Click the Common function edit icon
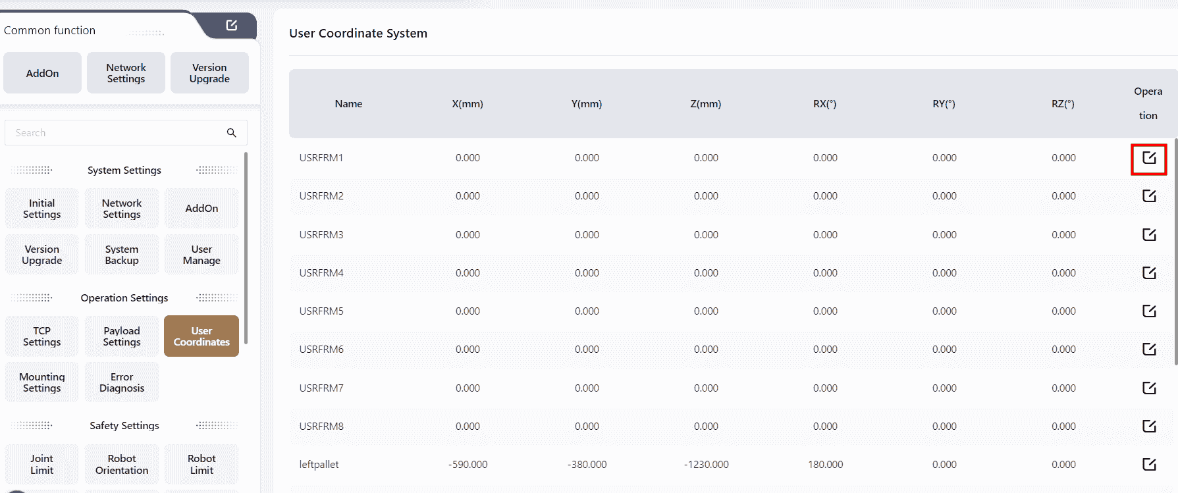This screenshot has width=1178, height=493. (x=231, y=25)
